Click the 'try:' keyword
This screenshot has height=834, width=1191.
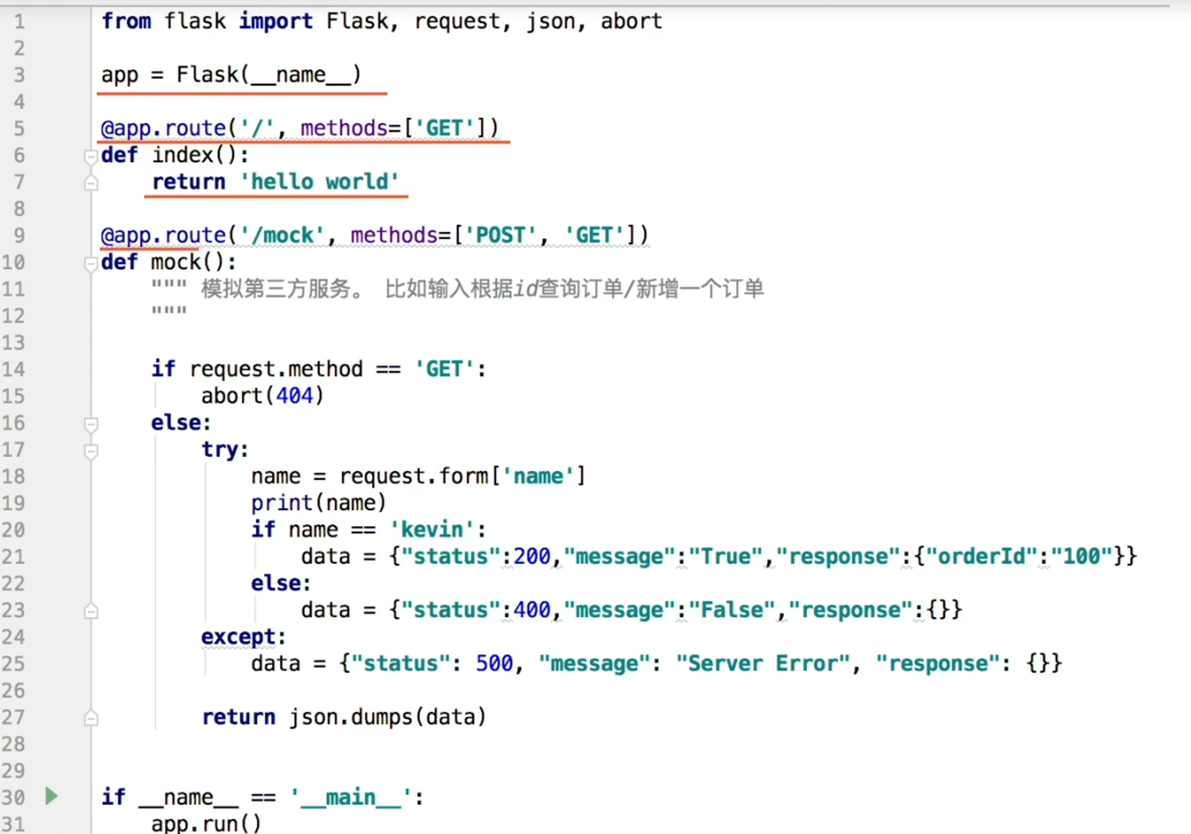(225, 450)
